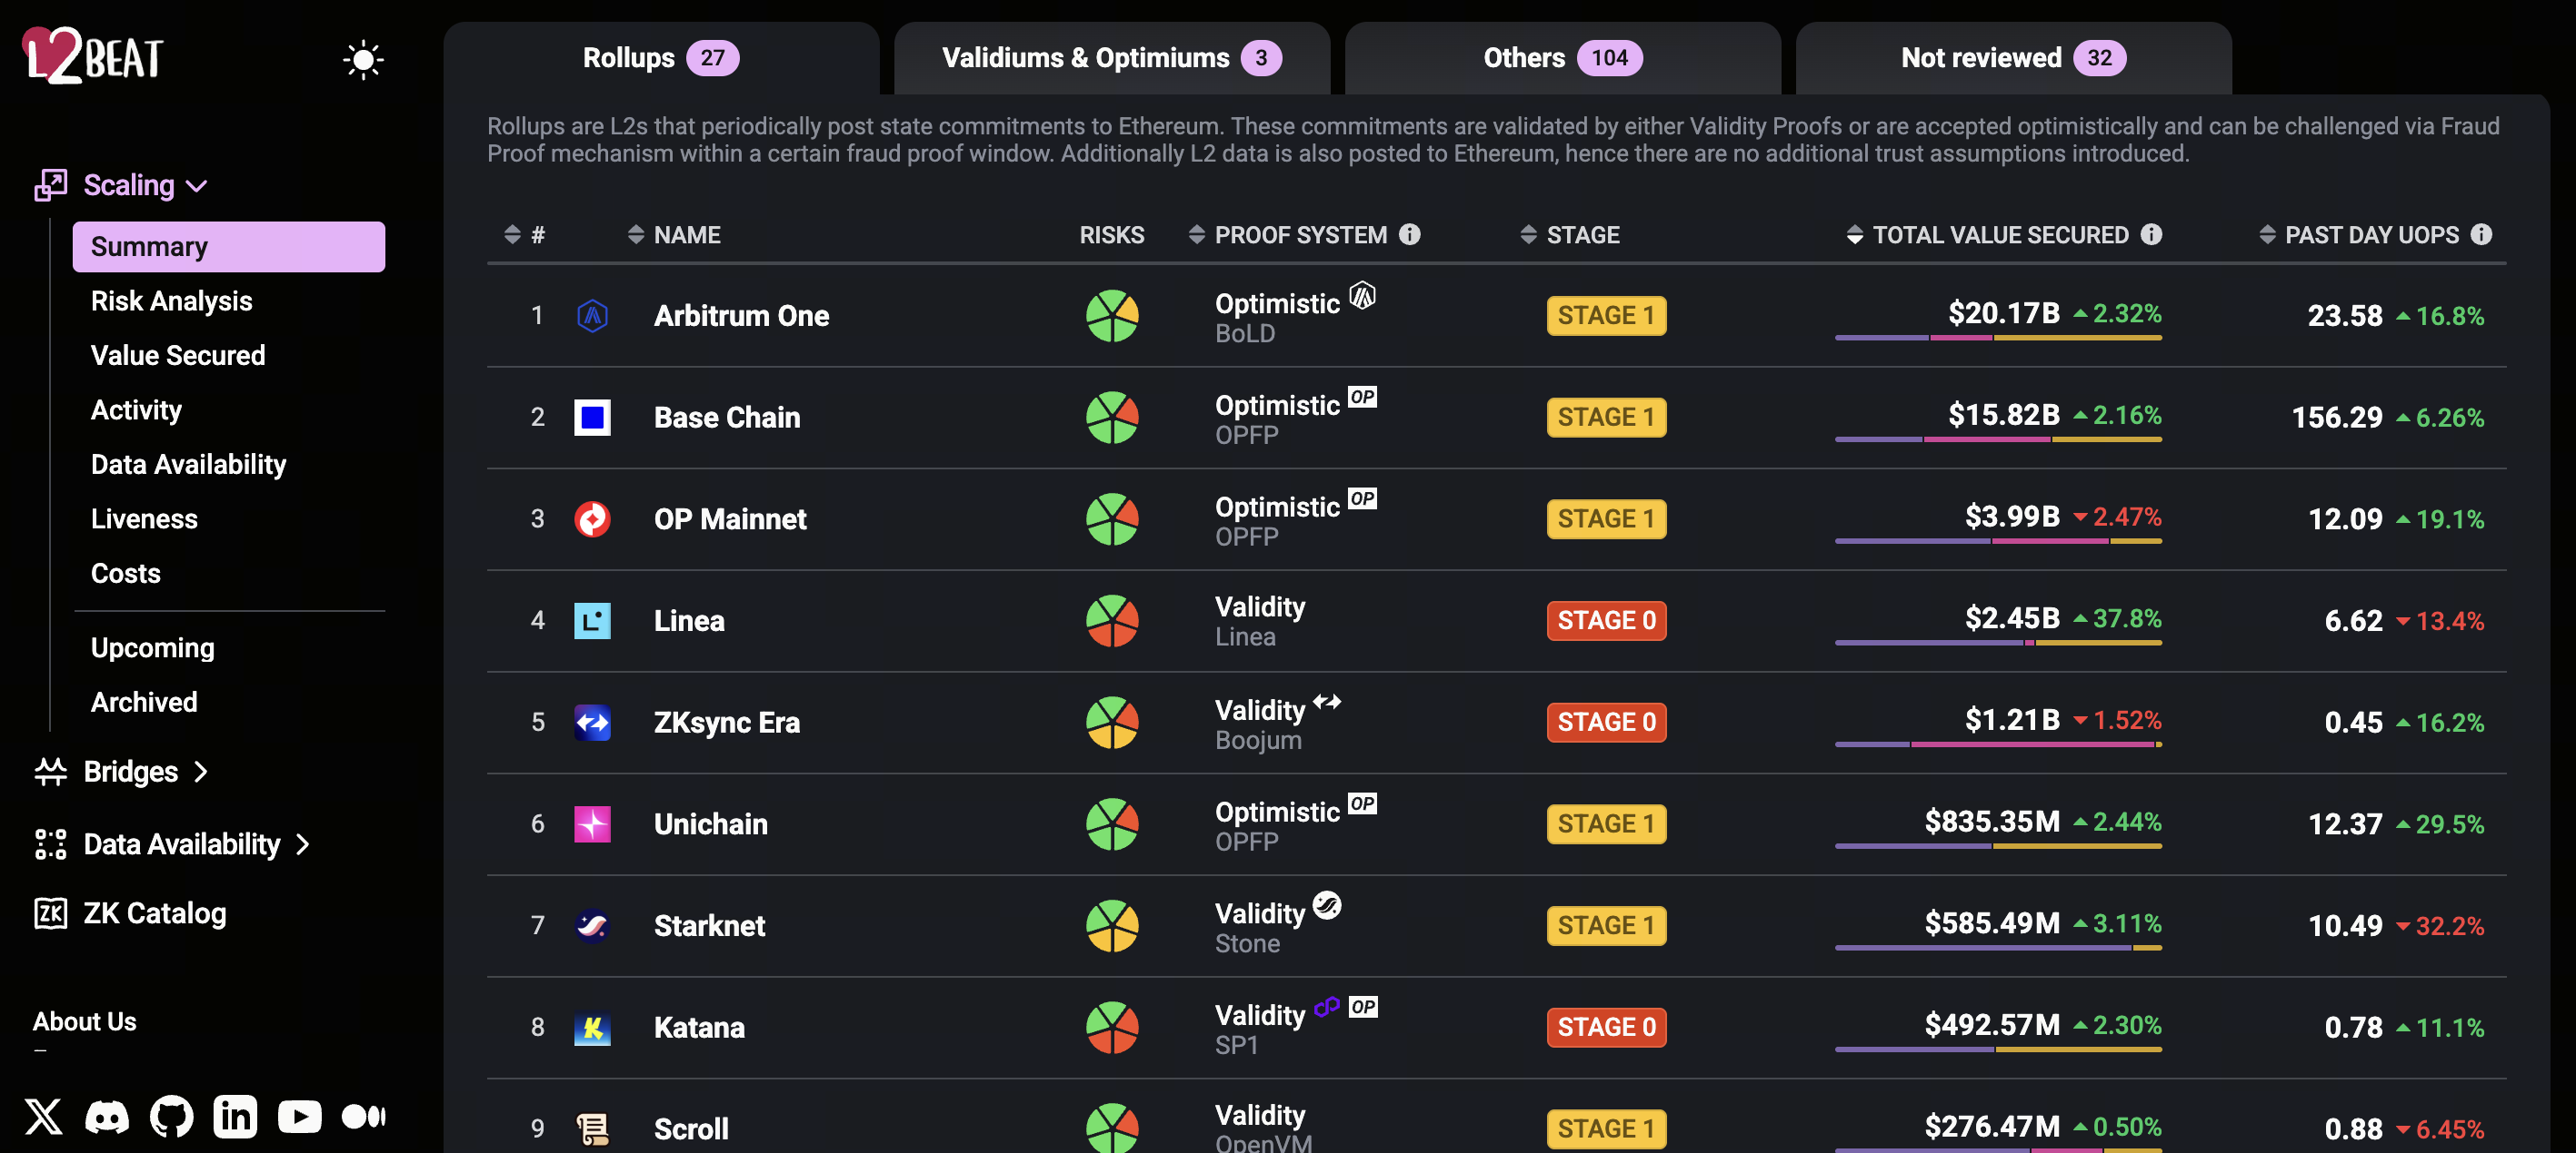
Task: Open the GitHub social icon
Action: (x=171, y=1116)
